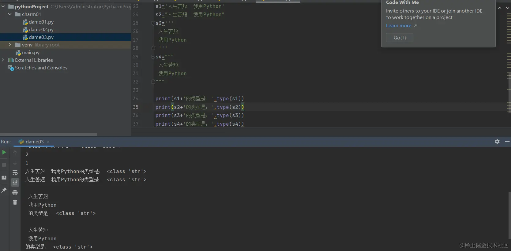Click line number 33 in gutter

[x=136, y=90]
